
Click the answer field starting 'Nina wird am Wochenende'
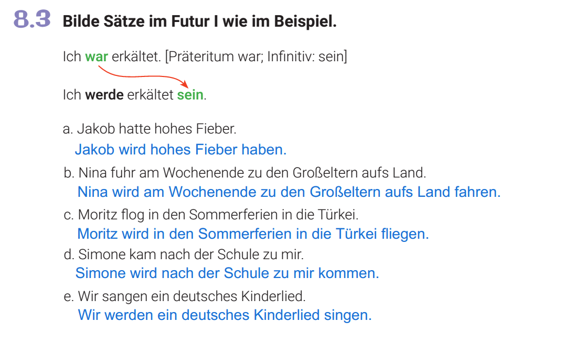pos(289,192)
